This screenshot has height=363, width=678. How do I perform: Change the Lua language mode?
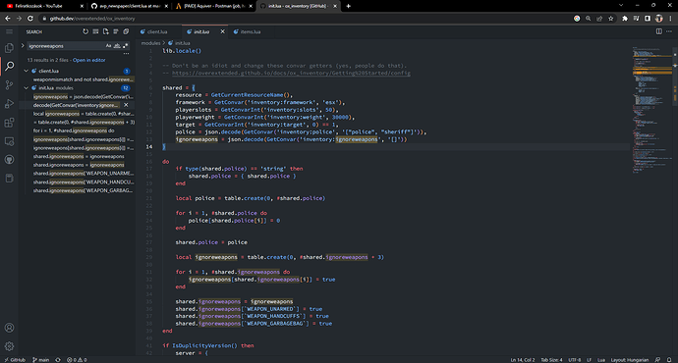tap(601, 359)
